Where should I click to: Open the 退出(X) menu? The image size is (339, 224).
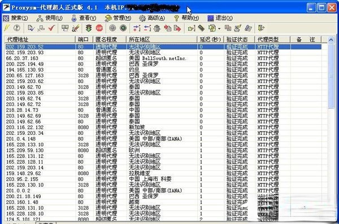pyautogui.click(x=220, y=18)
